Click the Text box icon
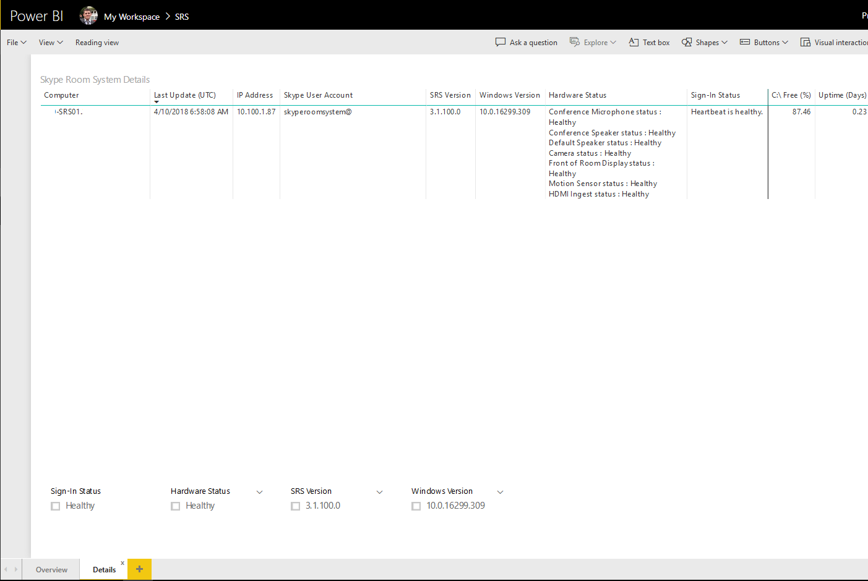 tap(634, 42)
